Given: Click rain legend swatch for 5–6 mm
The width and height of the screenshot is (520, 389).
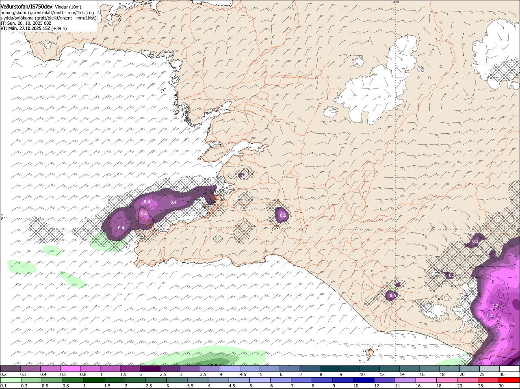Looking at the screenshot, I should (x=260, y=380).
